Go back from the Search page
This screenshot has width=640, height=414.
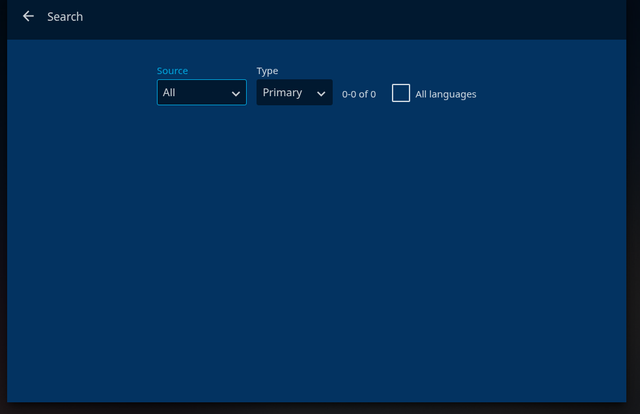coord(28,16)
